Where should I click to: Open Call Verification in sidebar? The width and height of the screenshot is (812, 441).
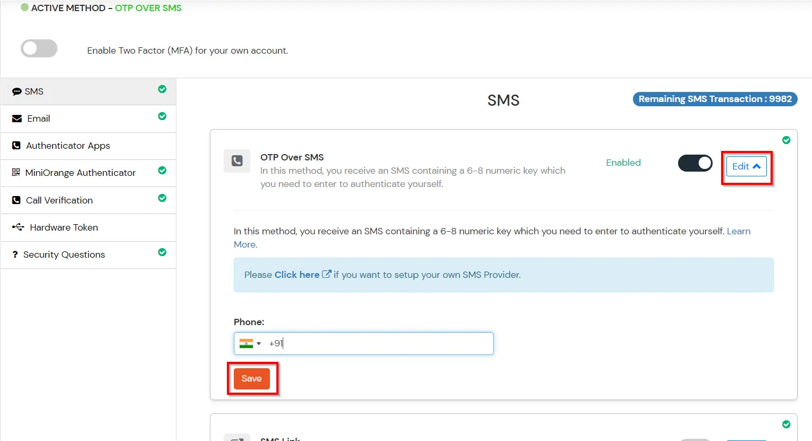[88, 200]
